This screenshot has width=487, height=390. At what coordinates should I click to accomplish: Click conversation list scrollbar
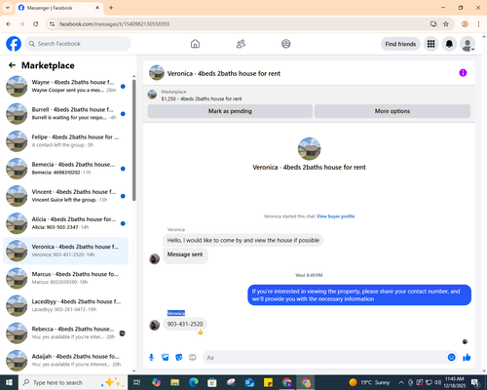click(x=133, y=139)
